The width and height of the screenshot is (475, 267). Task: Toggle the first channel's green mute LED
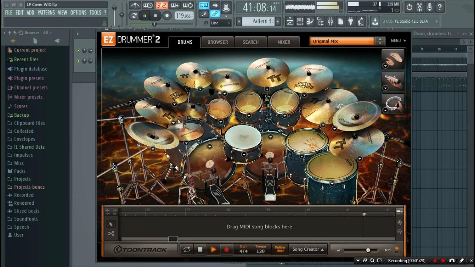coord(78,50)
